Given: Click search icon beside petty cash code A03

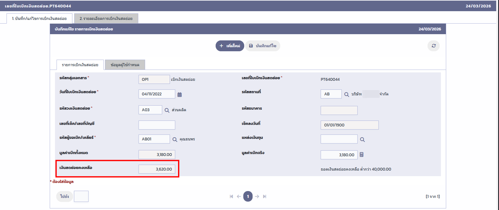Looking at the screenshot, I should point(167,110).
